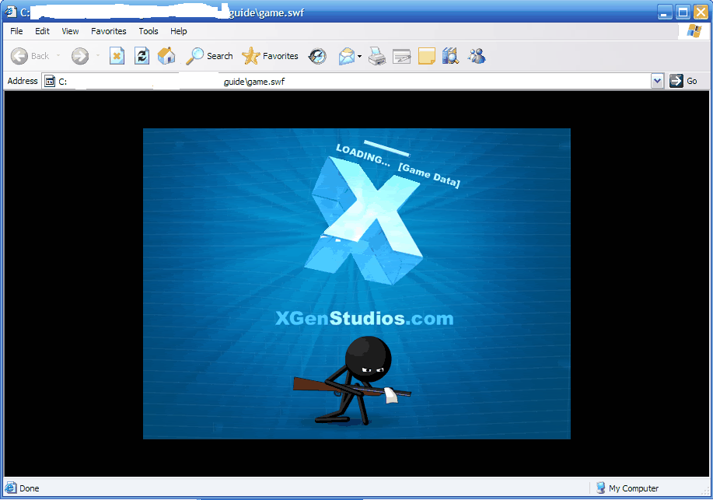The height and width of the screenshot is (500, 713).
Task: Click the Edit page toolbar icon
Action: [x=401, y=56]
